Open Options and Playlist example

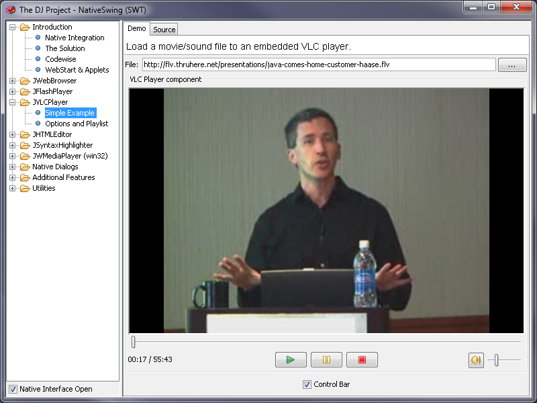pos(76,124)
